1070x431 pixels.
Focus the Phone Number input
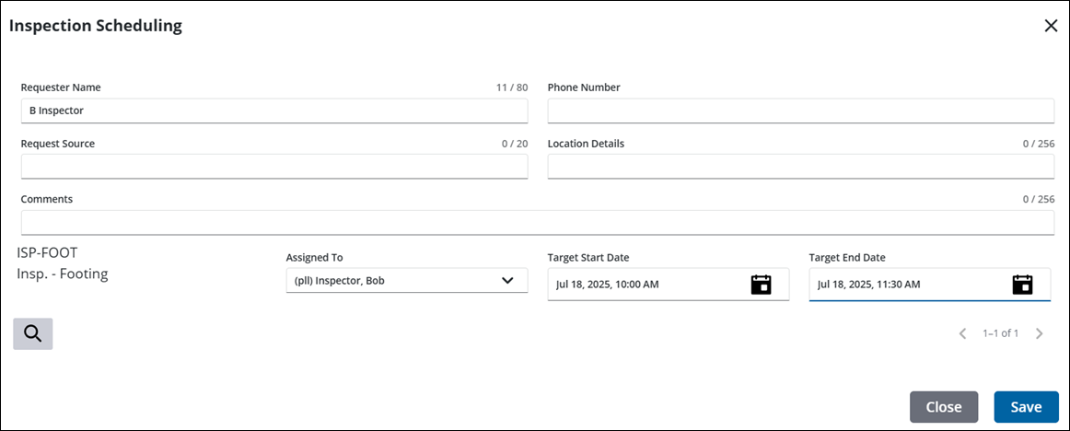[800, 111]
